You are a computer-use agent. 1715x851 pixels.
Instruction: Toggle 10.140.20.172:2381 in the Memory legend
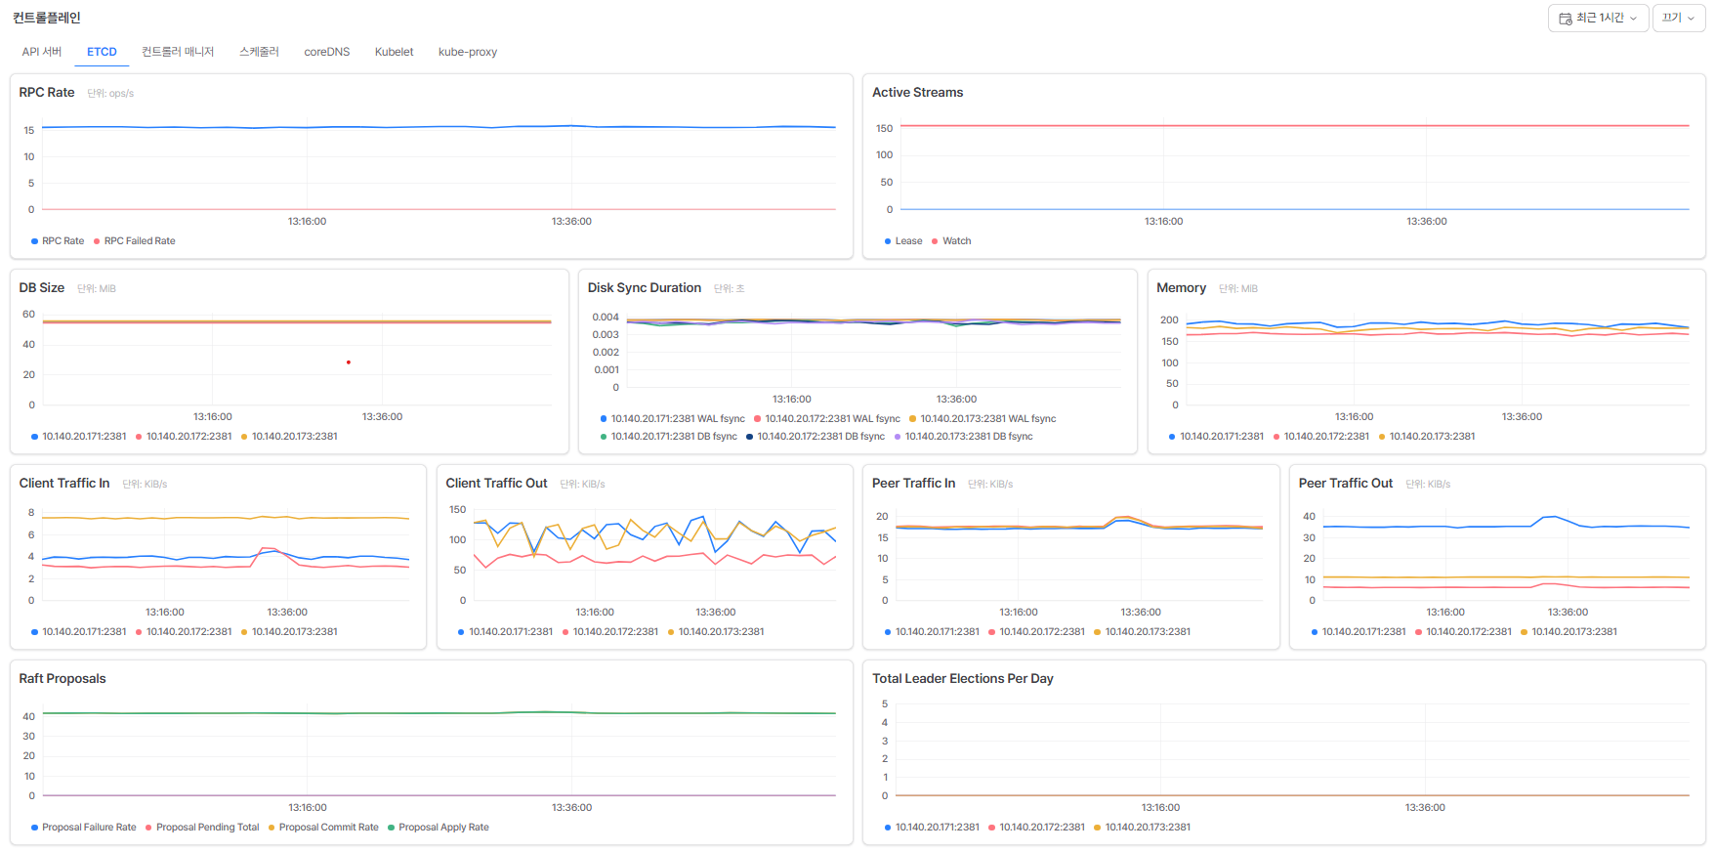tap(1321, 437)
